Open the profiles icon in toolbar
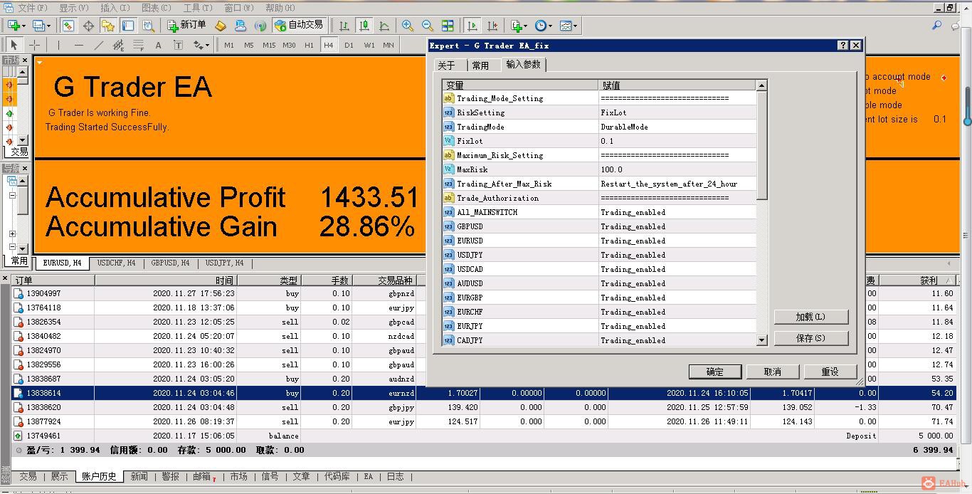 click(40, 26)
